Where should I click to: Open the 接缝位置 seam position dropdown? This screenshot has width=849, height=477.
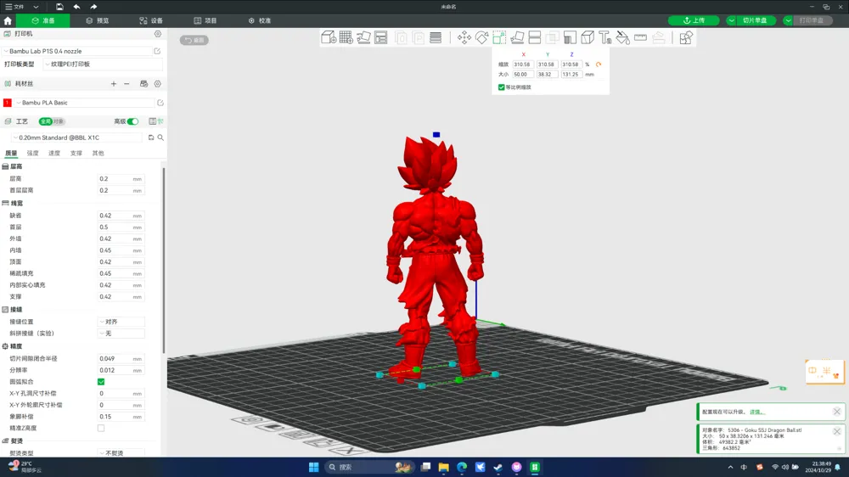[121, 322]
